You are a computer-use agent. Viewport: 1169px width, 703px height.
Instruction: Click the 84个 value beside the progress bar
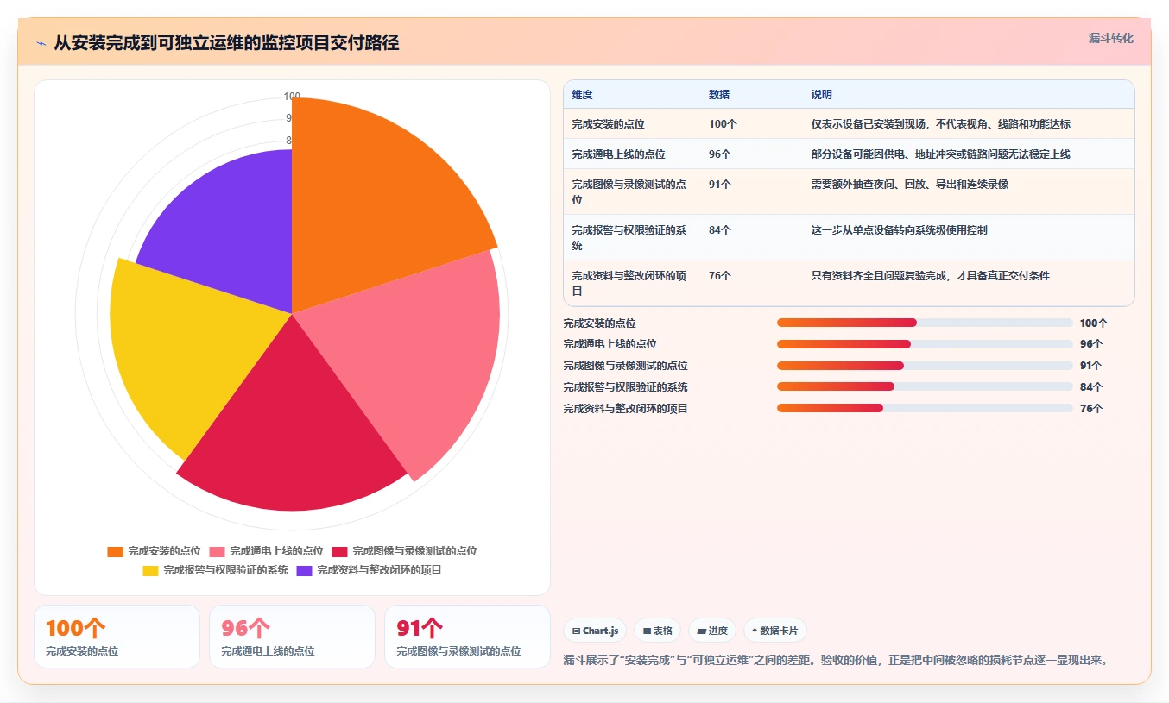pyautogui.click(x=1091, y=387)
